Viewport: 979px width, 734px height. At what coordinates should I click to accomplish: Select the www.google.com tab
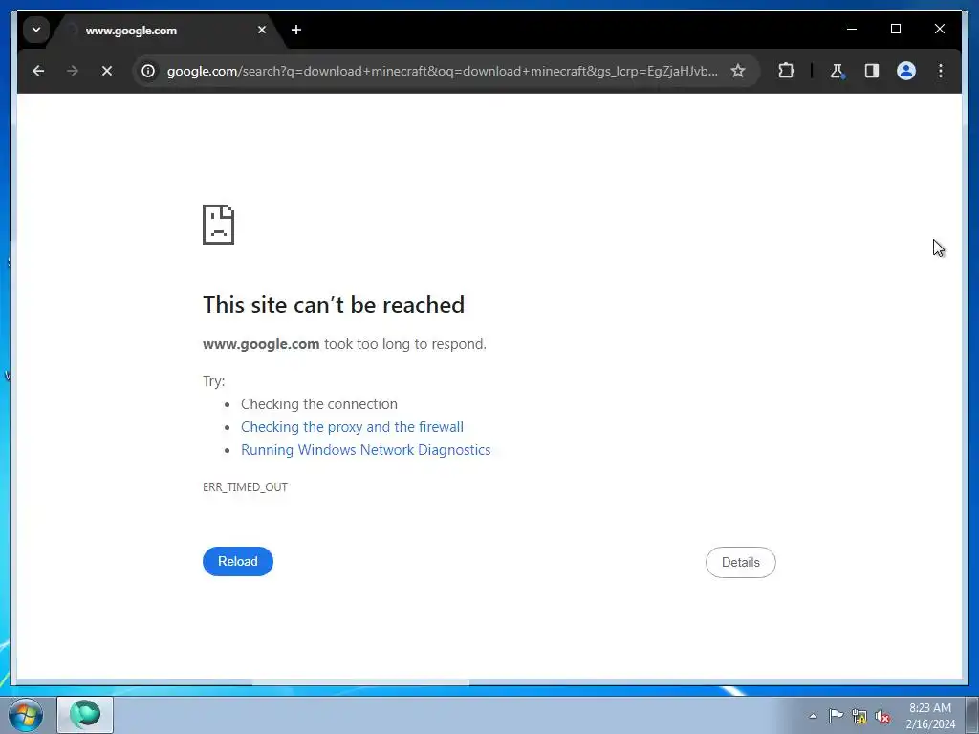166,31
